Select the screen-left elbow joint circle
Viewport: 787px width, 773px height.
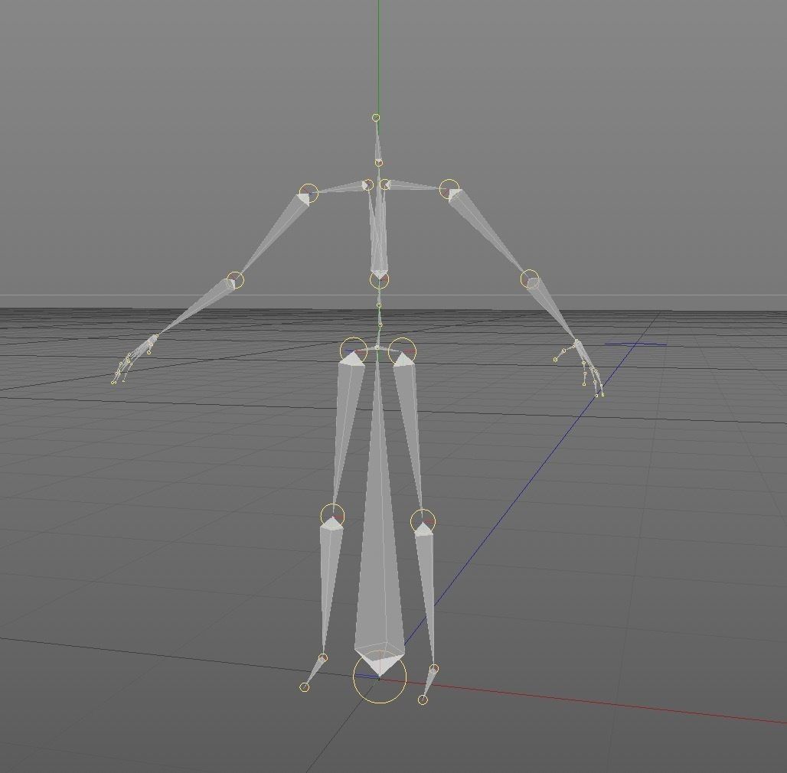coord(235,280)
